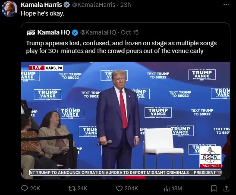236x195 pixels.
Task: Open Kamala Harris profile avatar
Action: coord(9,9)
